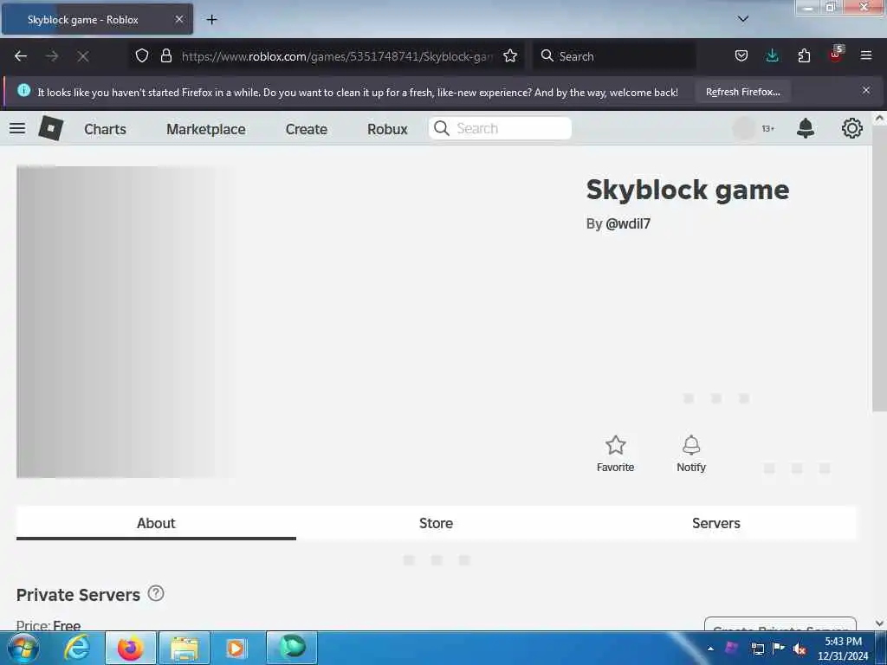Dismiss the Firefox refresh notification bar
Screen dimensions: 887x665
(865, 90)
